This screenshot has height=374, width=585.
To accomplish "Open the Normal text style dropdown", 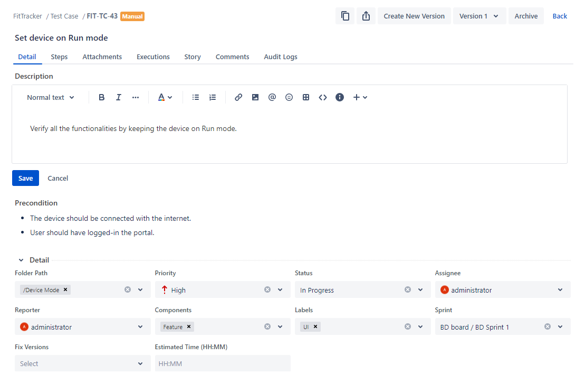I will [50, 97].
